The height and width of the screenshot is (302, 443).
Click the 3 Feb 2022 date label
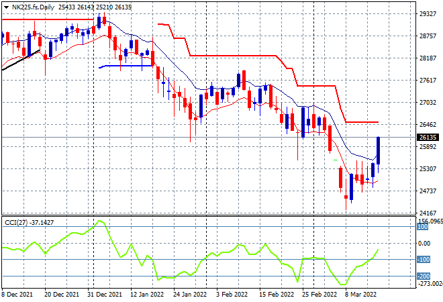[x=232, y=295]
